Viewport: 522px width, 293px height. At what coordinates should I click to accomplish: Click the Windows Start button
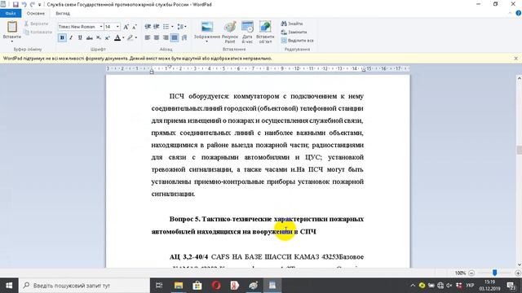pos(9,286)
